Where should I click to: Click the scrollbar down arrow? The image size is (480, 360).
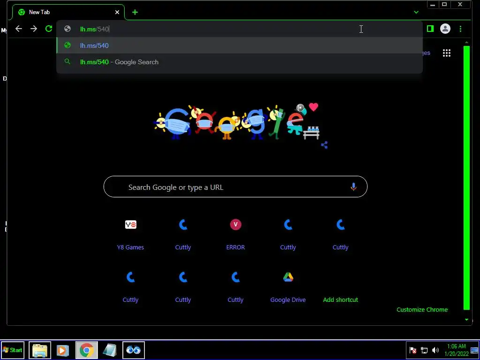pyautogui.click(x=466, y=320)
